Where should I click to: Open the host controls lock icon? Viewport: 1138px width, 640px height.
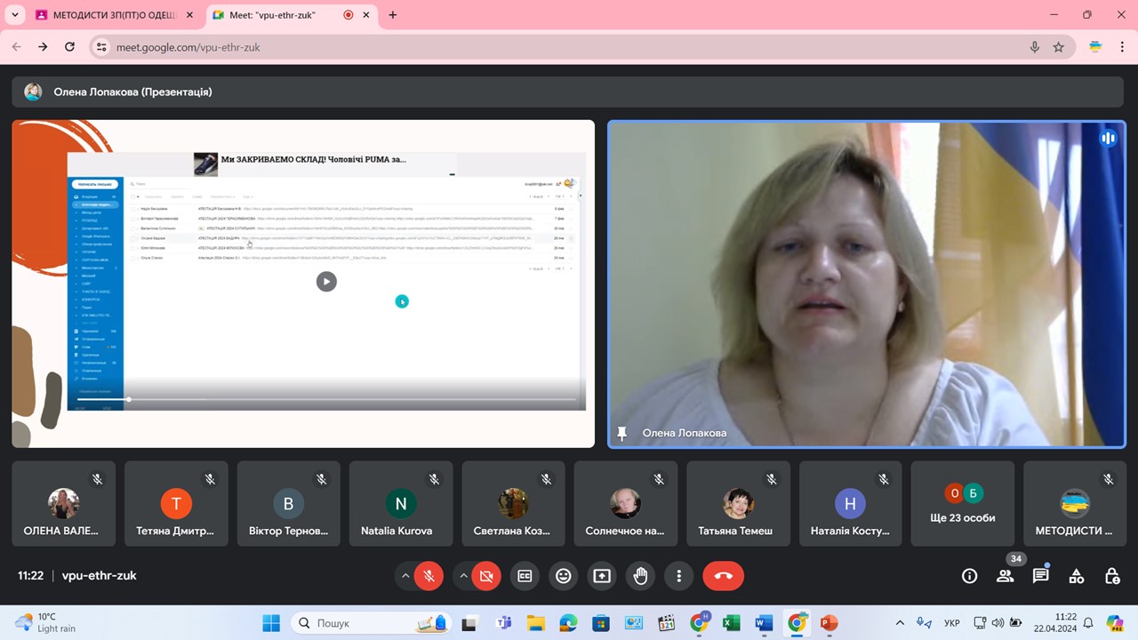click(x=1111, y=576)
